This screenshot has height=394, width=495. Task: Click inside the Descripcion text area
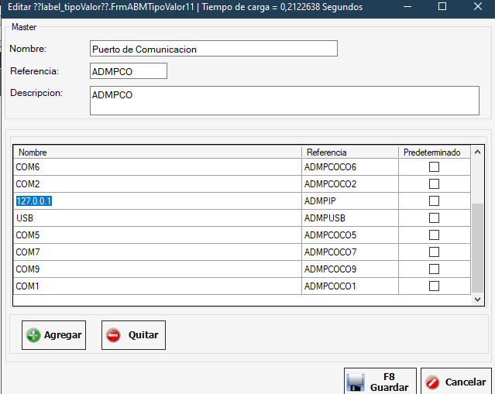[x=284, y=100]
